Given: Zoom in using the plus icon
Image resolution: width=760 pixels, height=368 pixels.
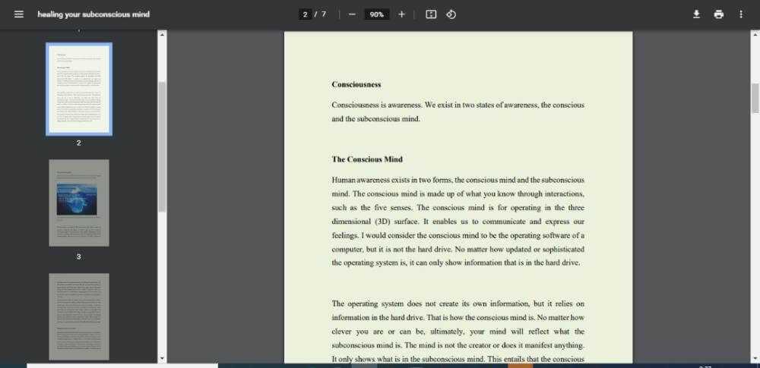Looking at the screenshot, I should 402,14.
